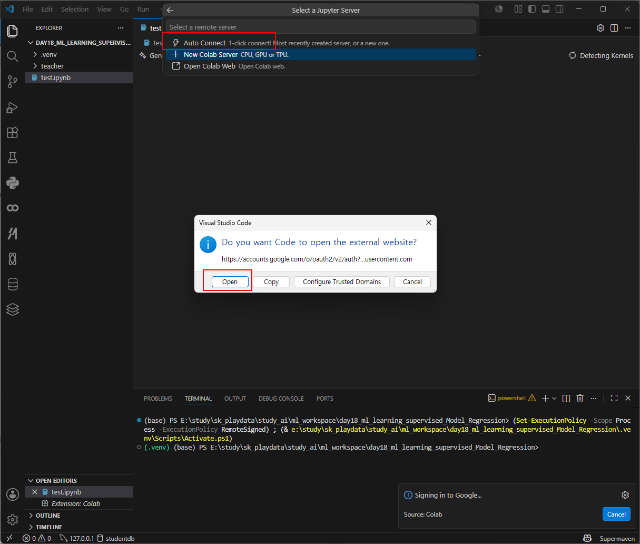Click the remote window status bar icon
This screenshot has width=640, height=544.
coord(9,538)
